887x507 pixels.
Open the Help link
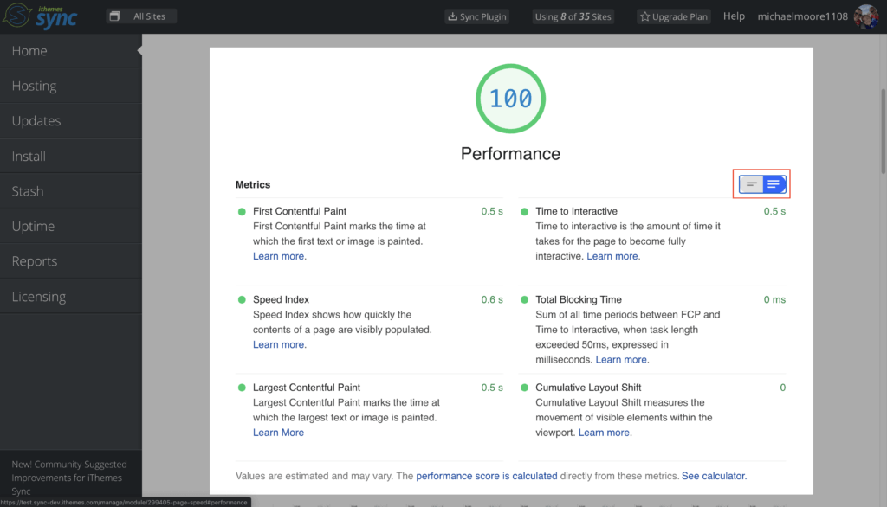tap(734, 16)
